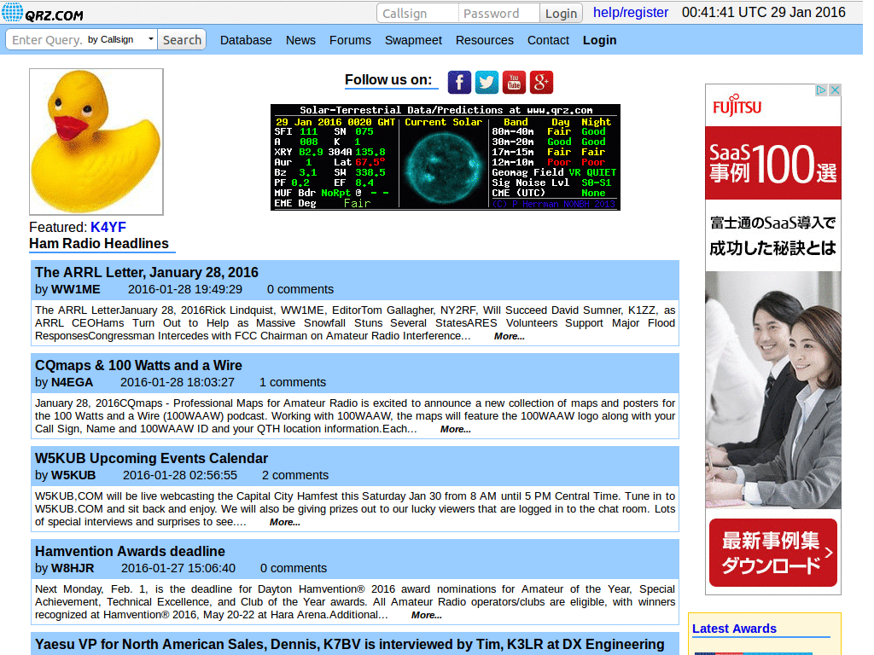Open the 'by Callsign' search type dropdown

(x=120, y=39)
